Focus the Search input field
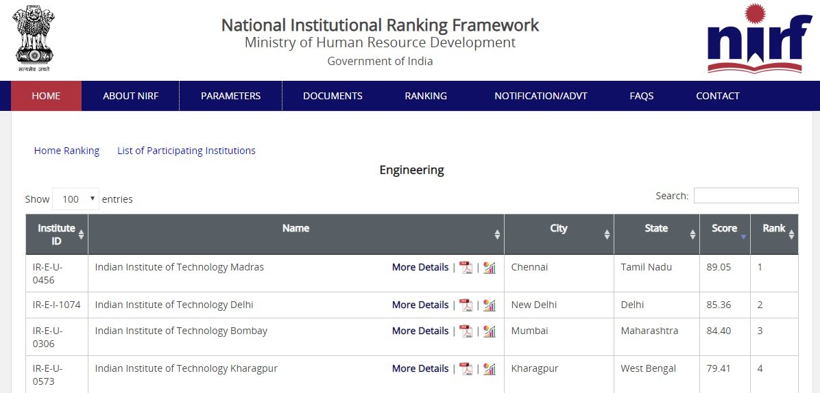This screenshot has width=820, height=393. point(746,196)
